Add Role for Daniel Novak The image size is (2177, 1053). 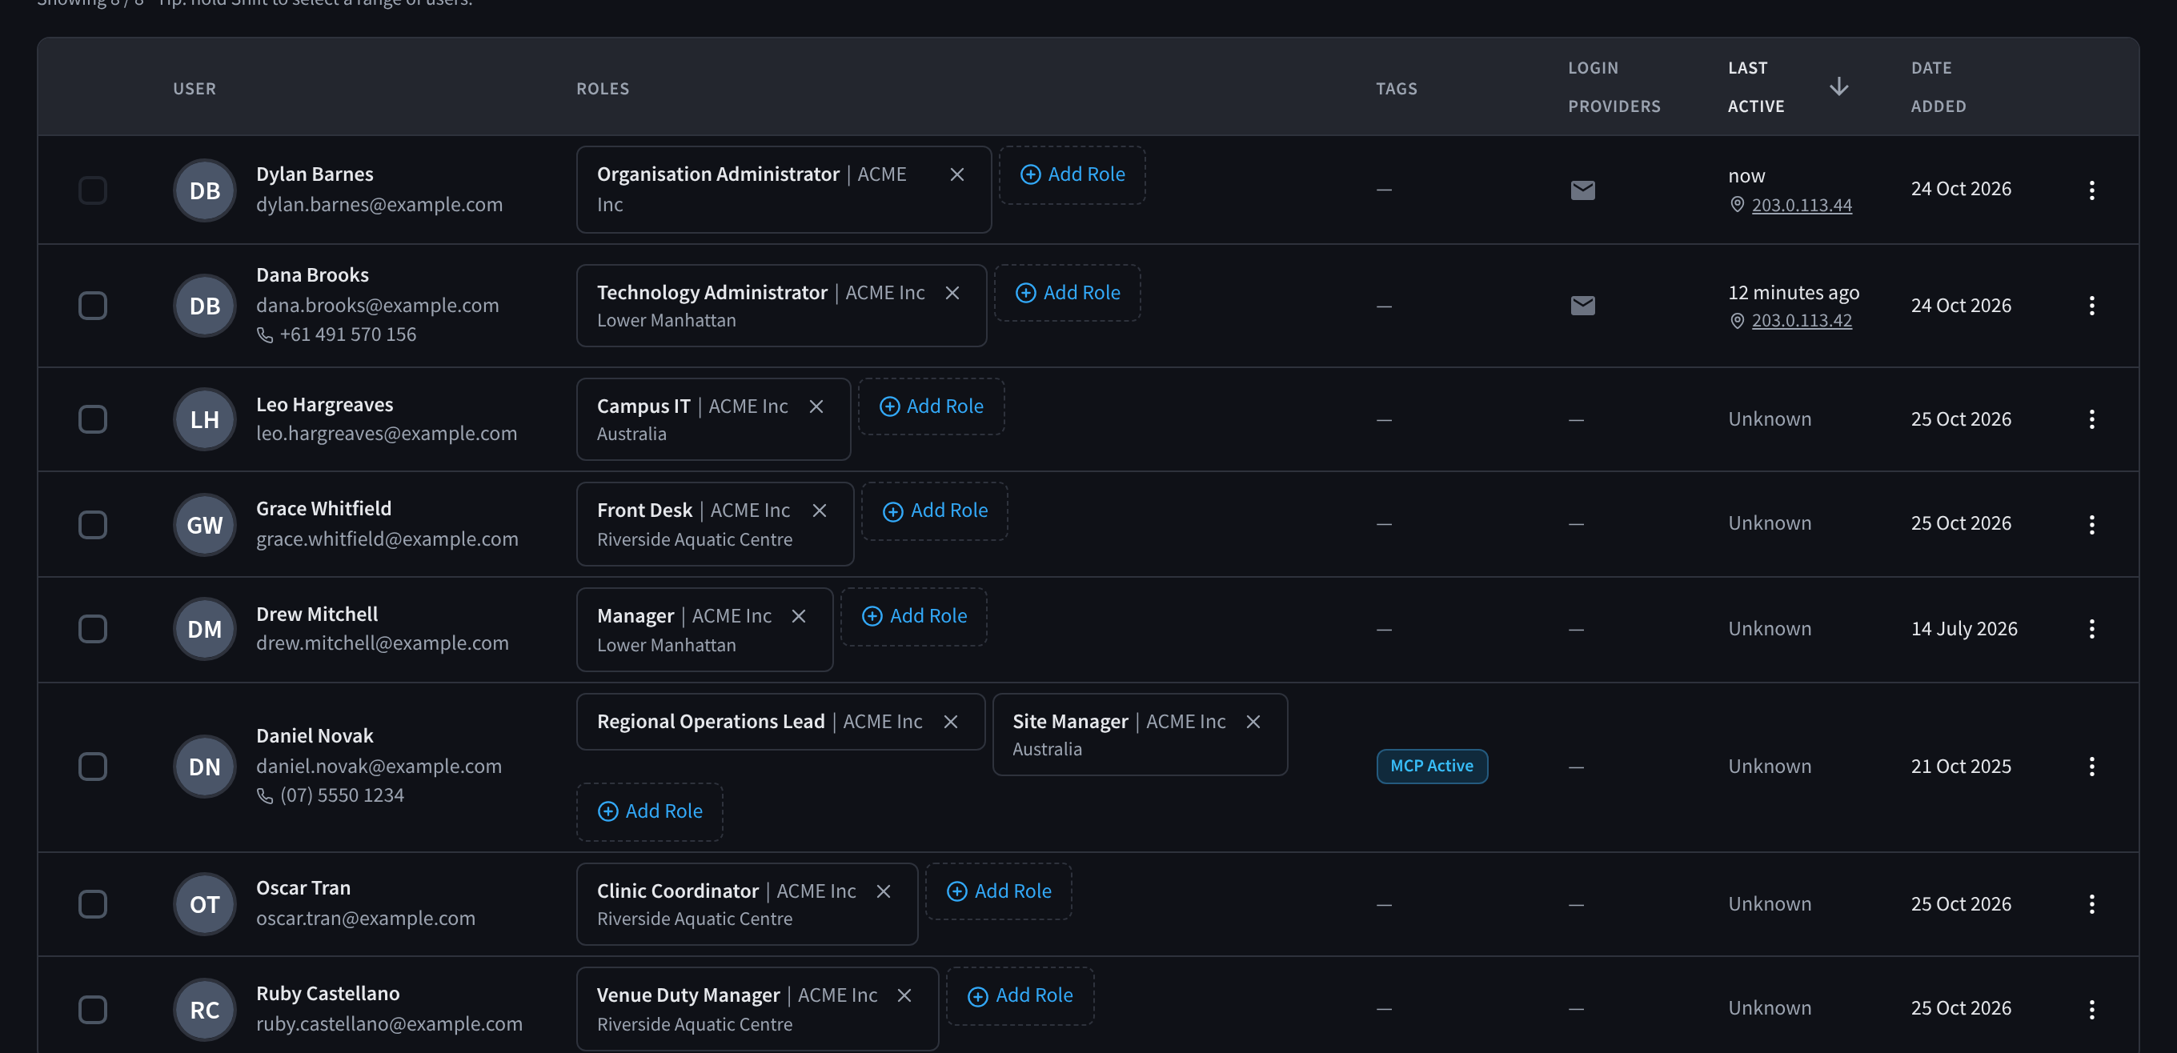tap(650, 811)
